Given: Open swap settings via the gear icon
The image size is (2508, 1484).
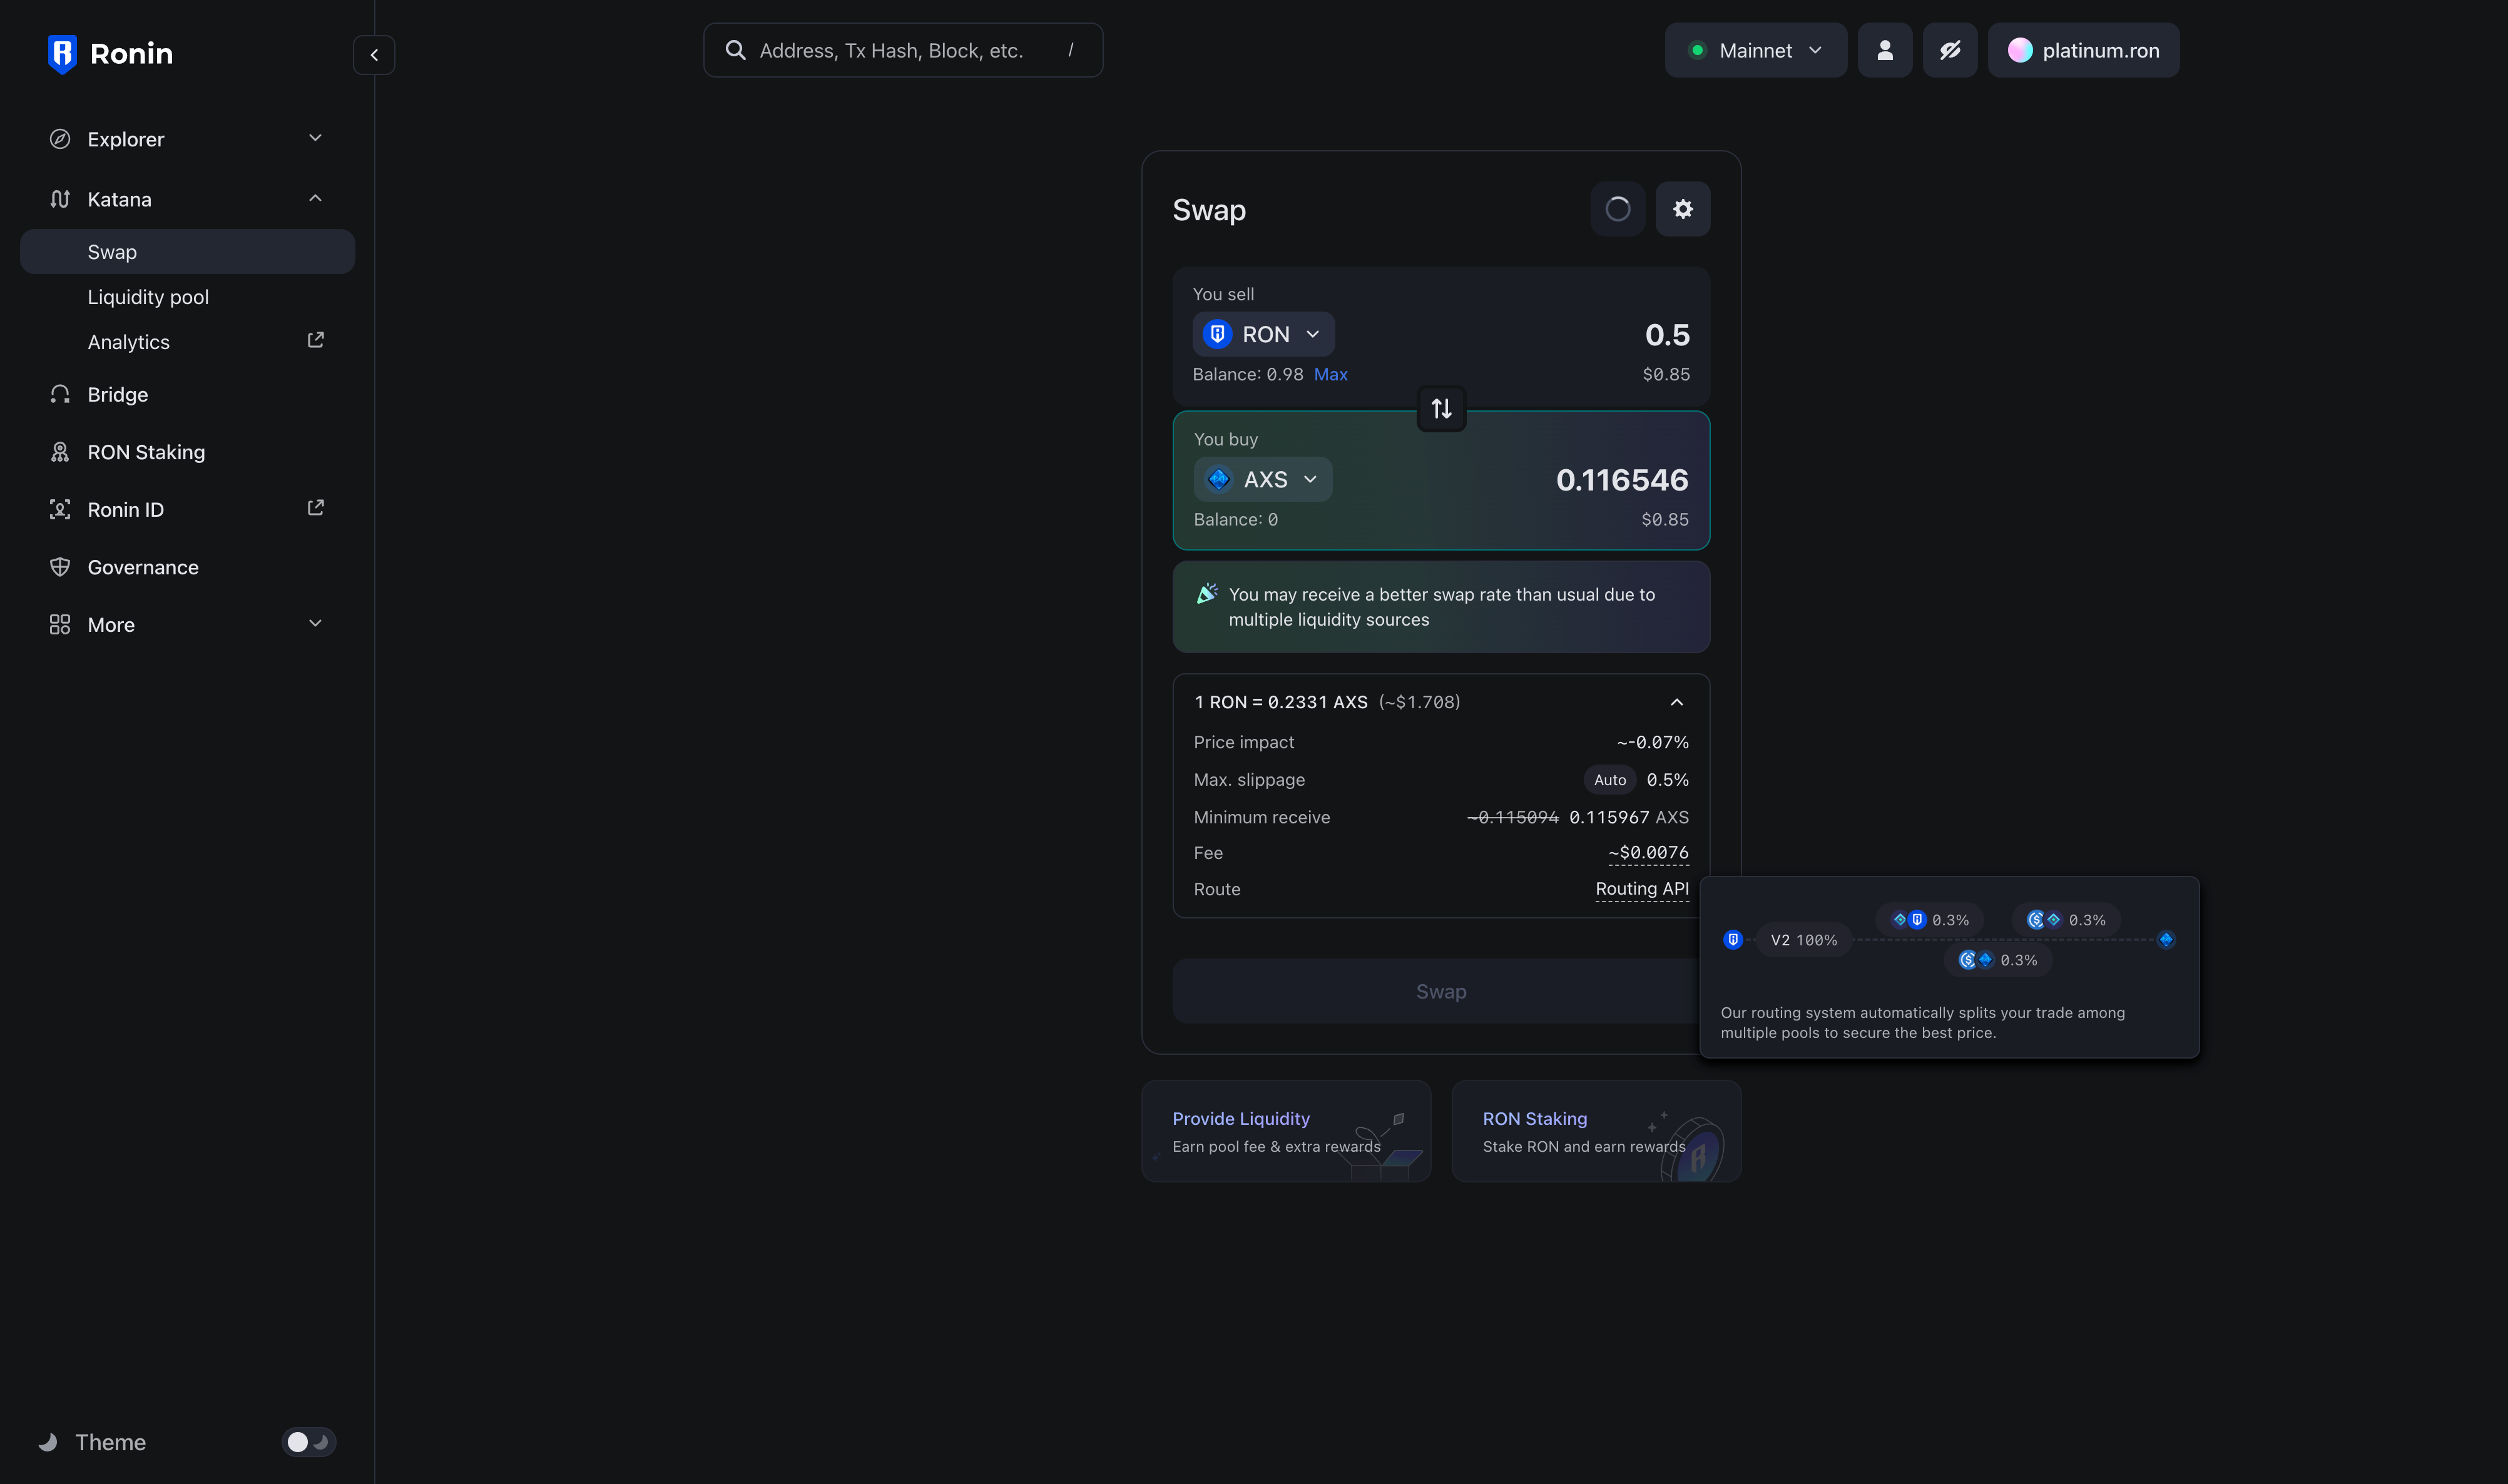Looking at the screenshot, I should 1683,209.
